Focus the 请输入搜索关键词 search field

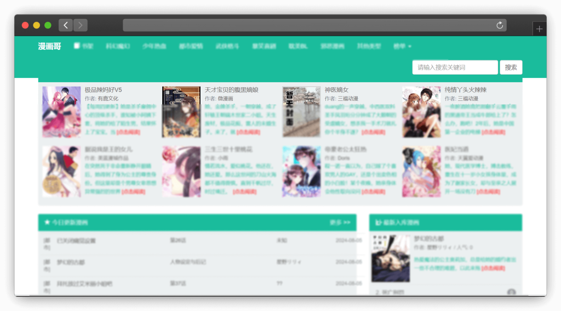[x=455, y=67]
